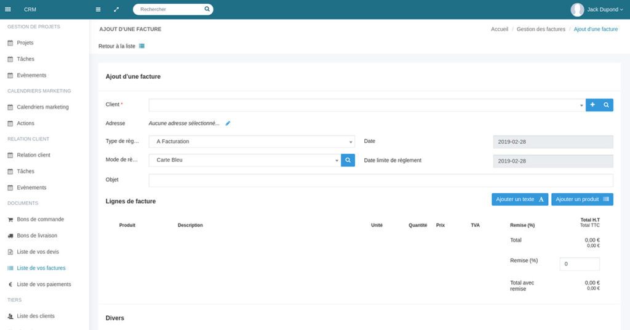Edit the address with the pencil icon
This screenshot has height=330, width=630.
(228, 123)
